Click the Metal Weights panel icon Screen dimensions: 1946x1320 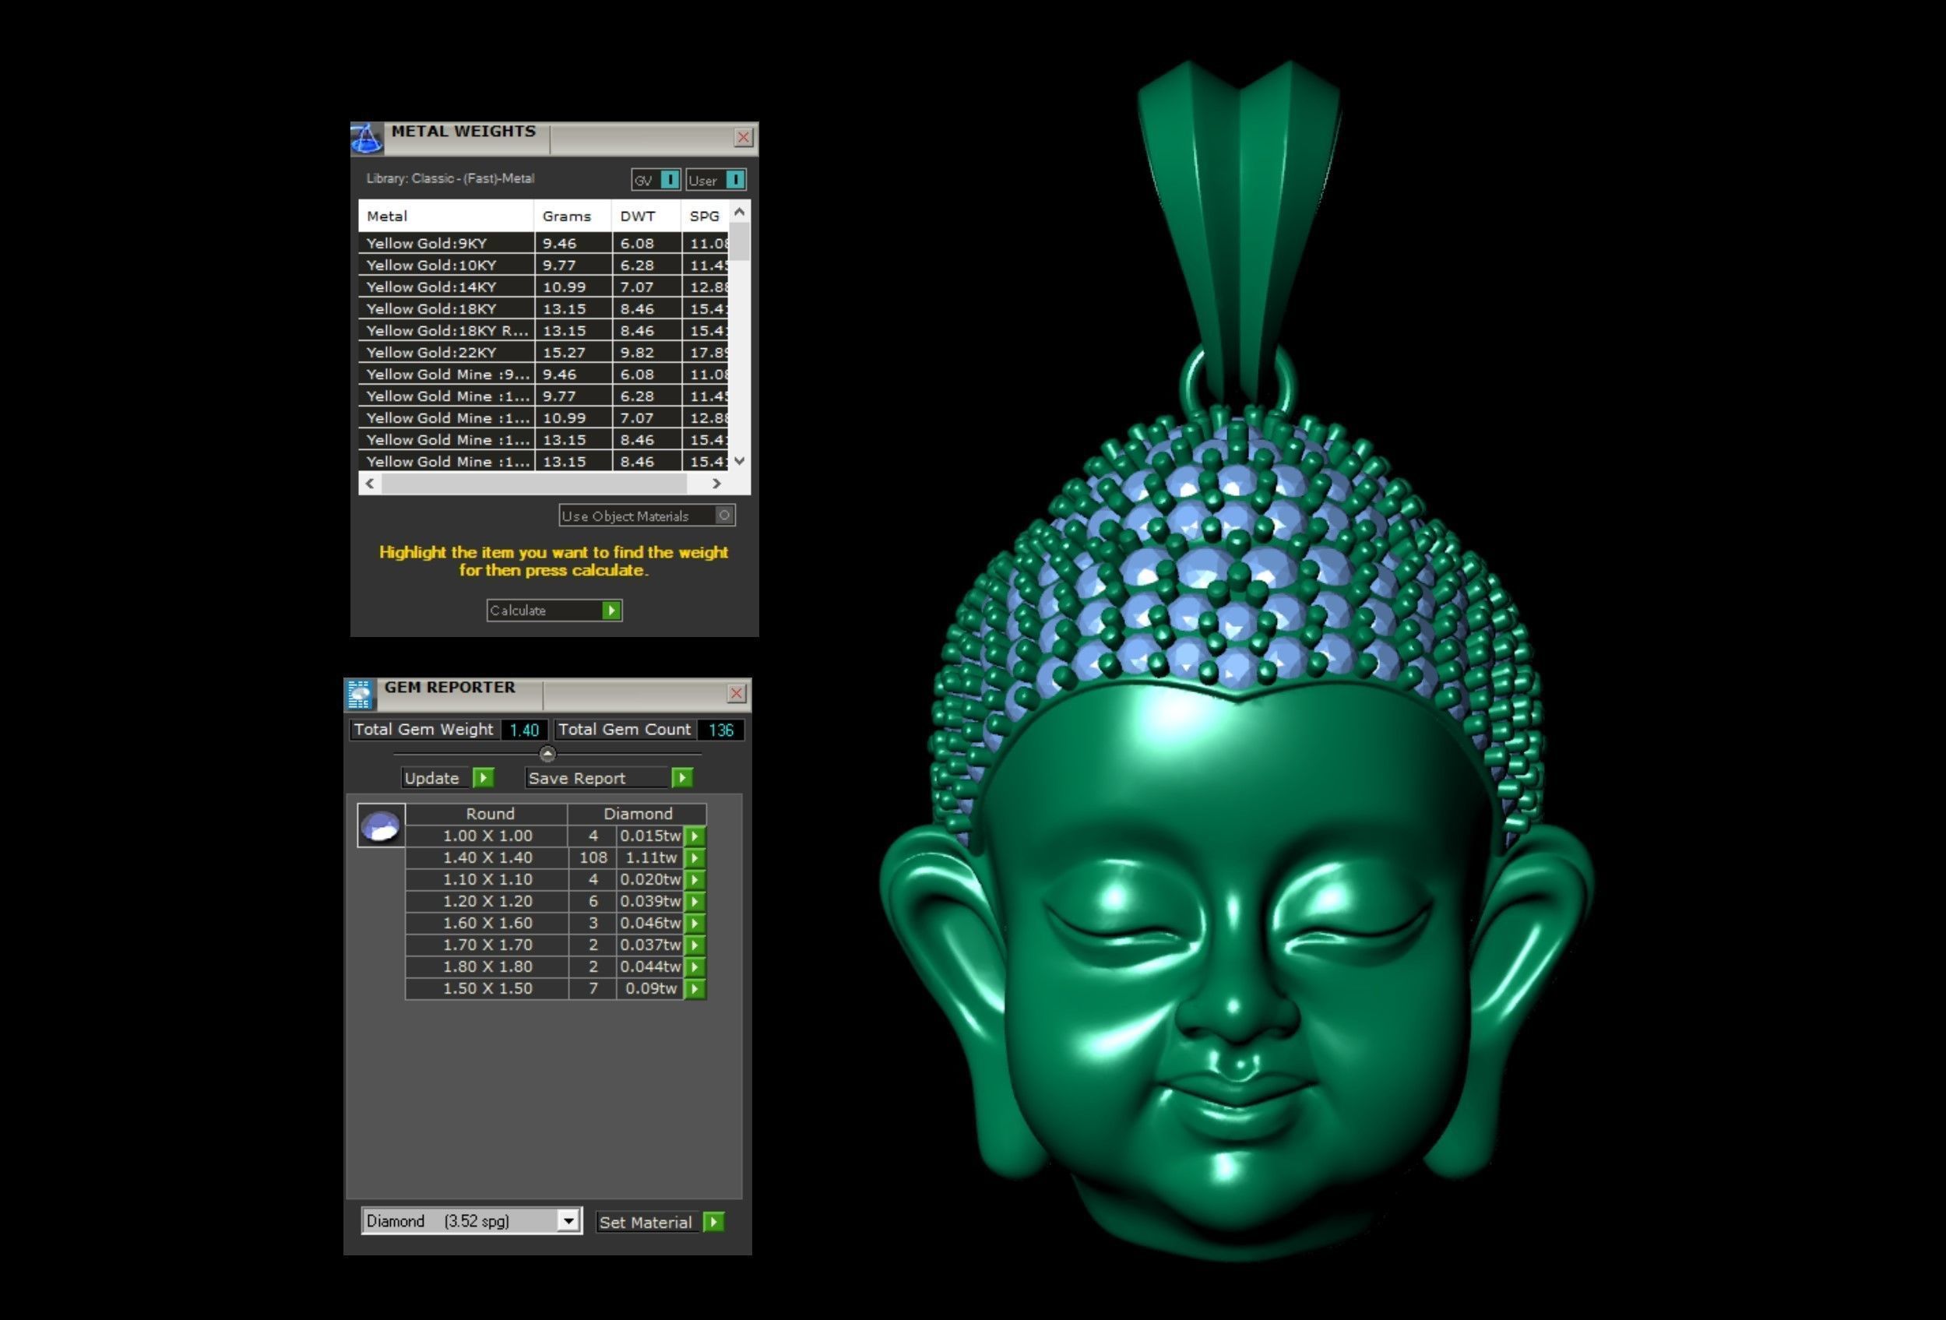pos(366,138)
